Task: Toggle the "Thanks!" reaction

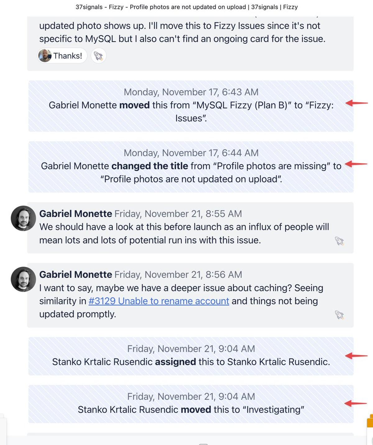Action: (62, 56)
